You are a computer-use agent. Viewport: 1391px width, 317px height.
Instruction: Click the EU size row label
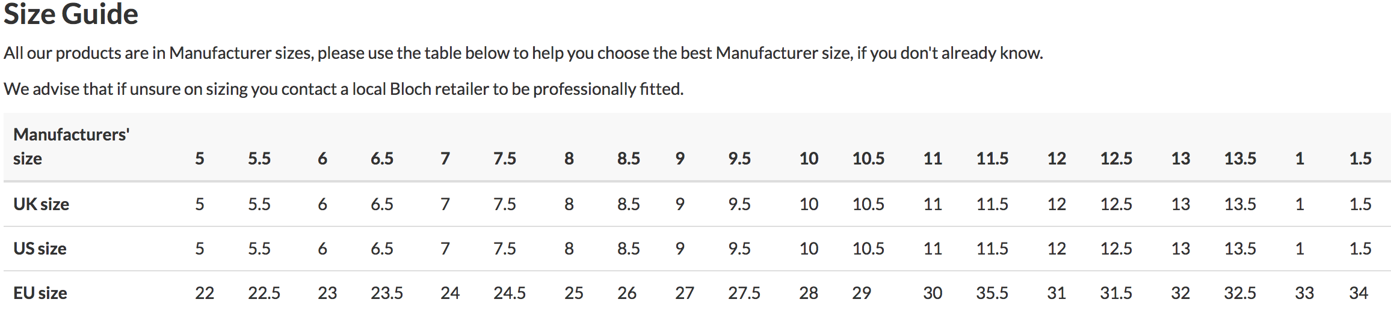coord(40,293)
